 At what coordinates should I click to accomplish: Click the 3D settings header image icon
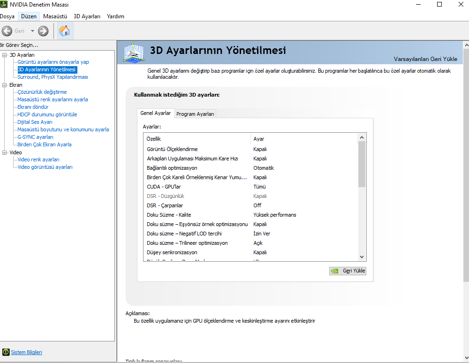(x=134, y=53)
